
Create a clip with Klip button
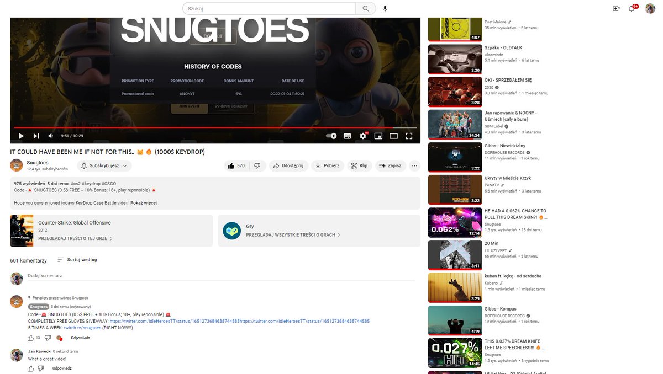[359, 165]
